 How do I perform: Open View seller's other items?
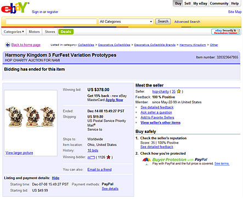160,122
